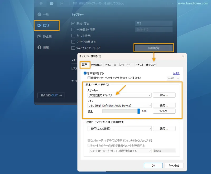211x174 pixels.
Task: Open the capture mode grid icon
Action: pyautogui.click(x=75, y=3)
